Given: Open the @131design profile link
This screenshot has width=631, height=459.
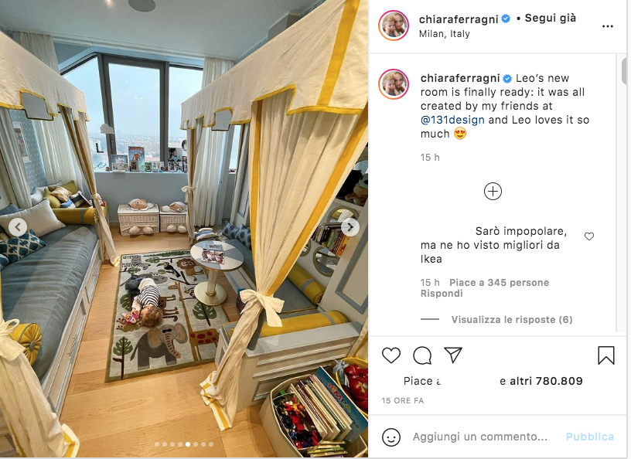Looking at the screenshot, I should pyautogui.click(x=452, y=120).
